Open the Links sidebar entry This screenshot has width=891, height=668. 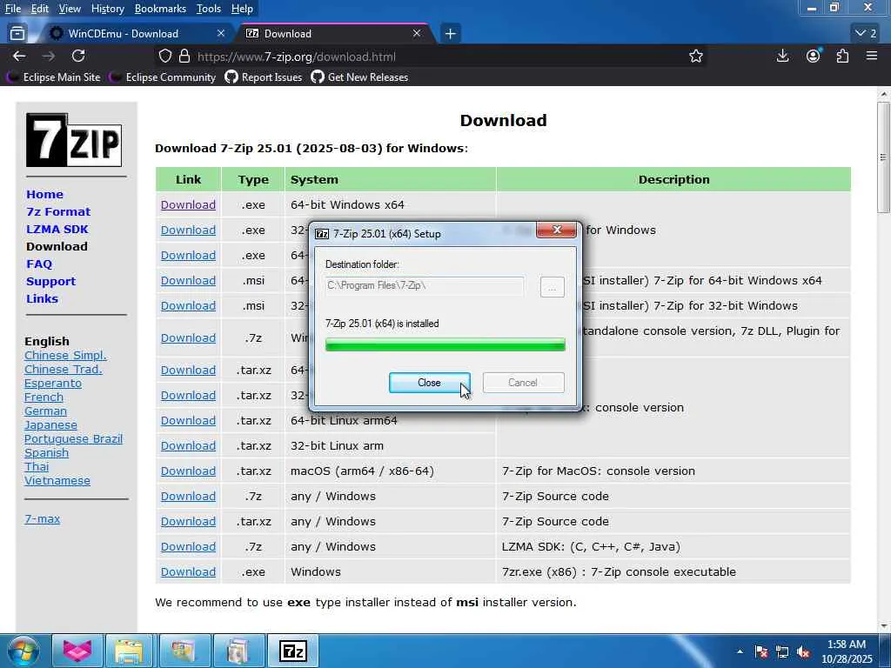point(42,299)
